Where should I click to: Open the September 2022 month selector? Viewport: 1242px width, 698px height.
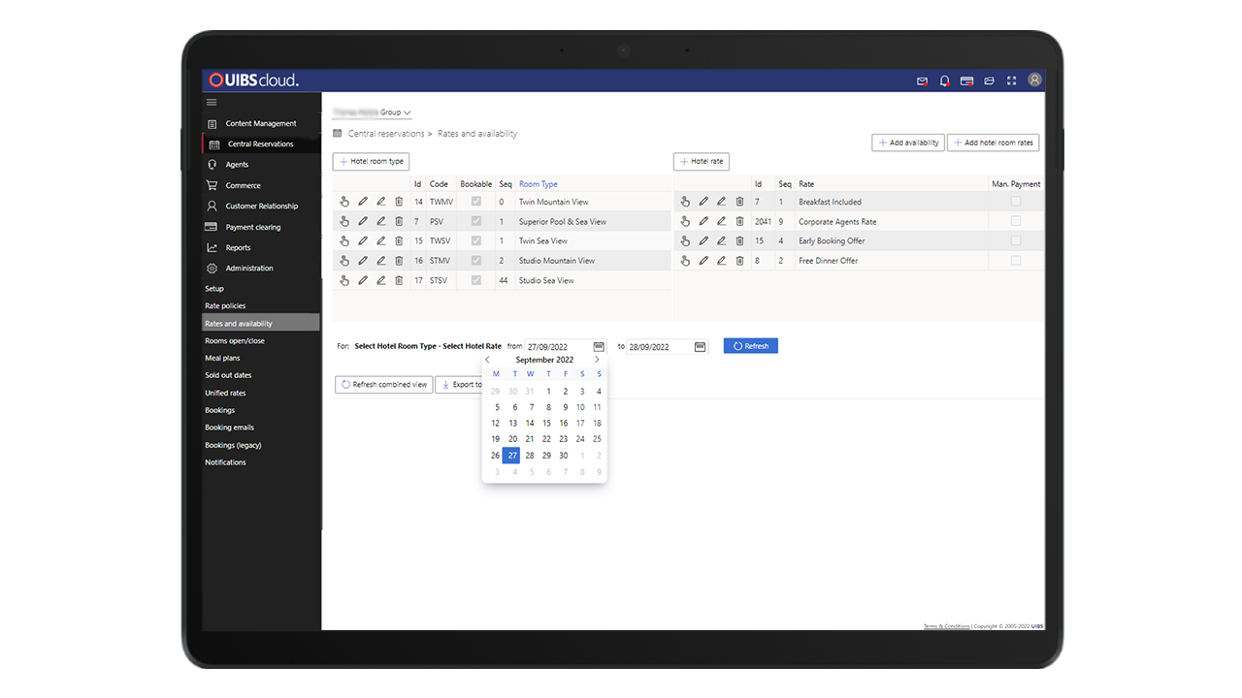(544, 360)
